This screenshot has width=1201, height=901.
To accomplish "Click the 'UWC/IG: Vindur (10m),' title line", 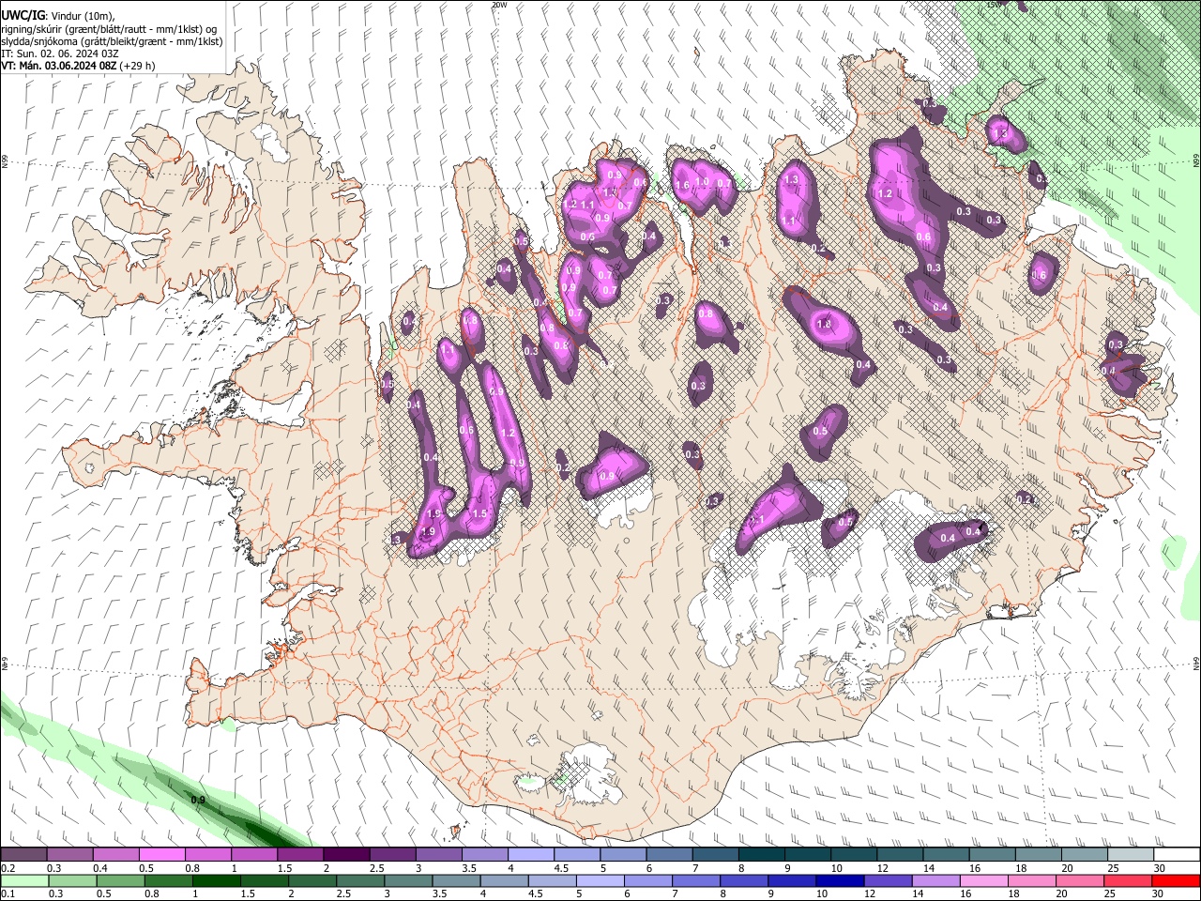I will pyautogui.click(x=57, y=16).
